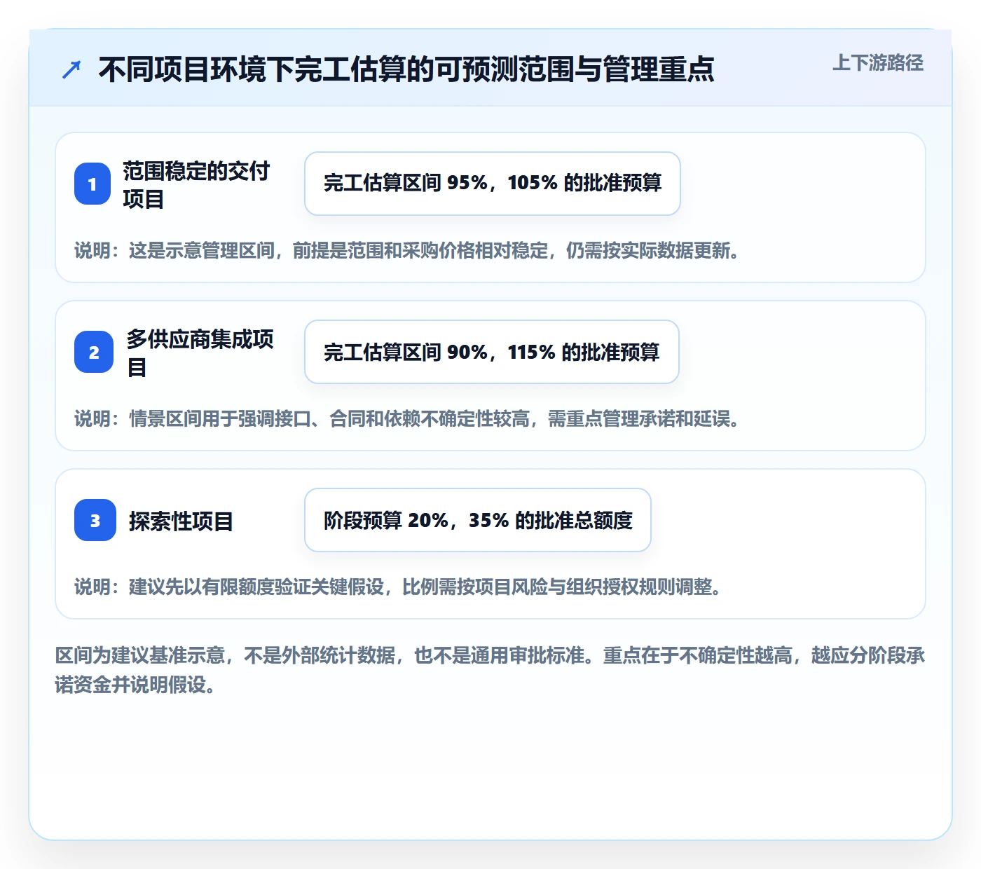981x869 pixels.
Task: Click the number 1 badge
Action: 92,184
